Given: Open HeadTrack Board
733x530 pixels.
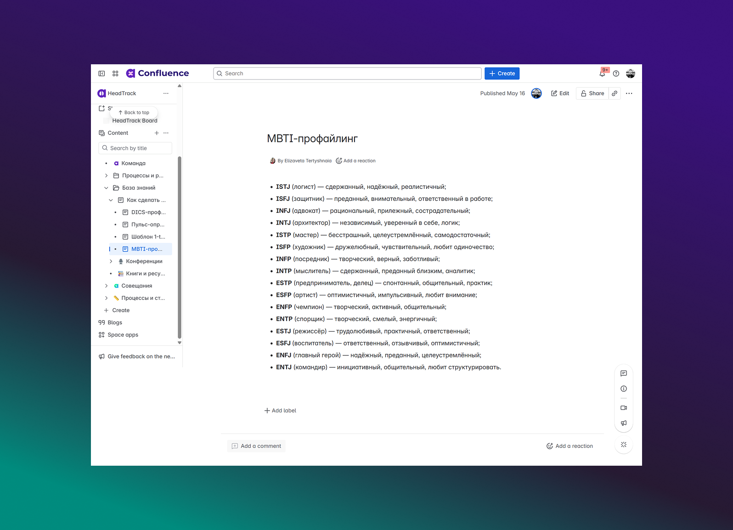Looking at the screenshot, I should (x=135, y=121).
